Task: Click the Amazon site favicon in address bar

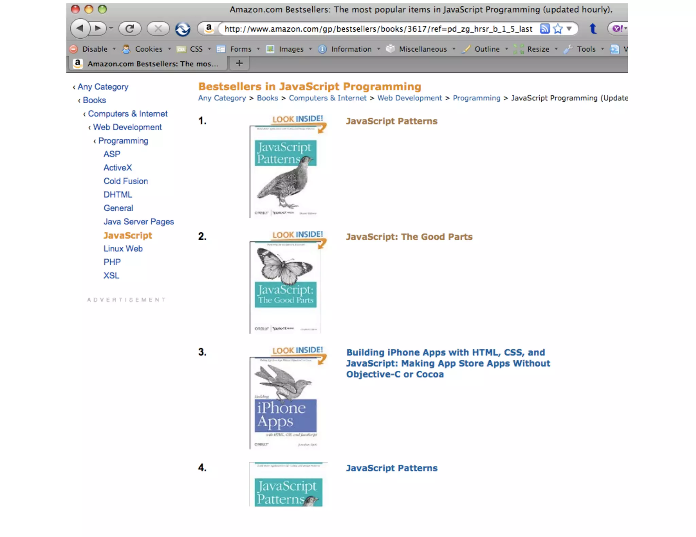Action: [209, 29]
